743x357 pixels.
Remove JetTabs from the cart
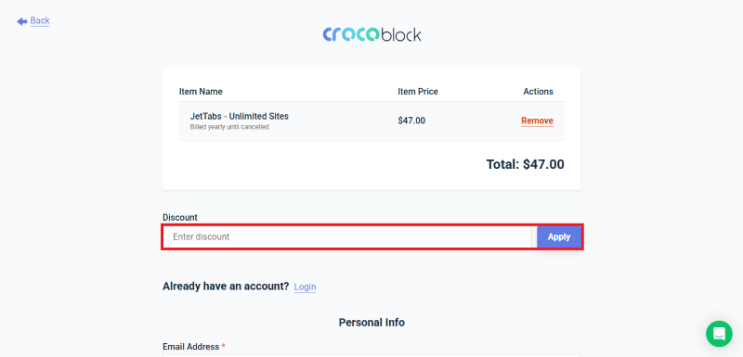coord(537,121)
